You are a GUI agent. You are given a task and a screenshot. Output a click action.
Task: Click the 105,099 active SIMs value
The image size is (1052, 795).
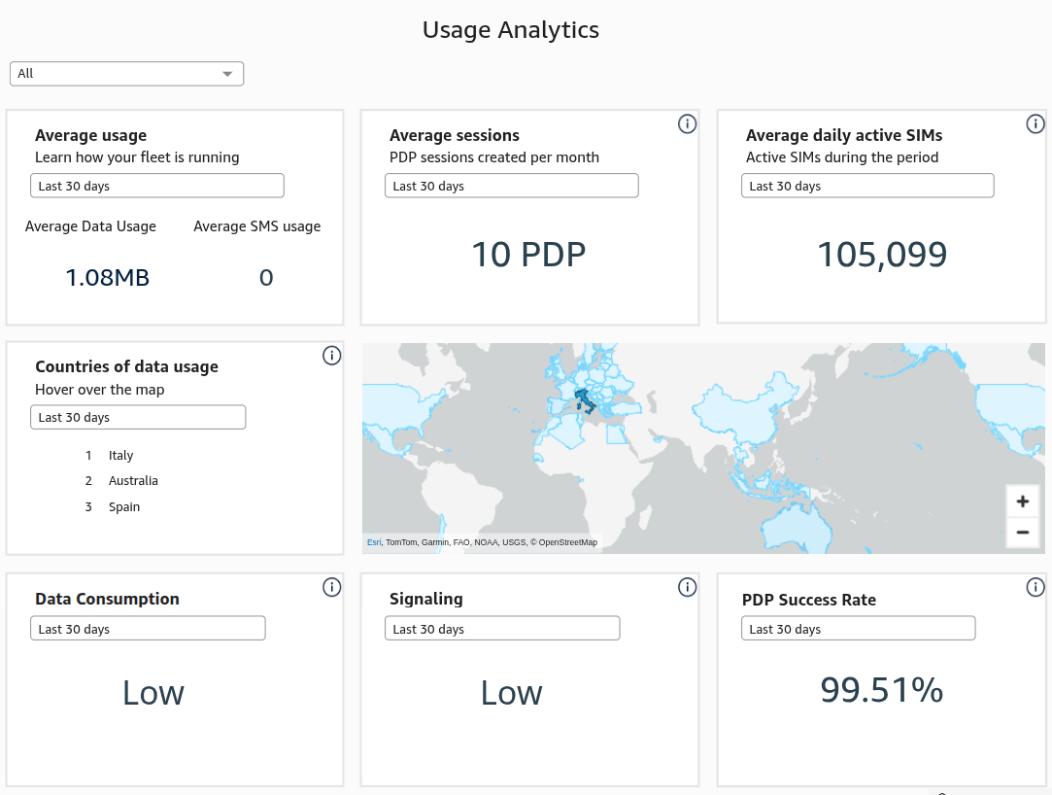point(882,255)
